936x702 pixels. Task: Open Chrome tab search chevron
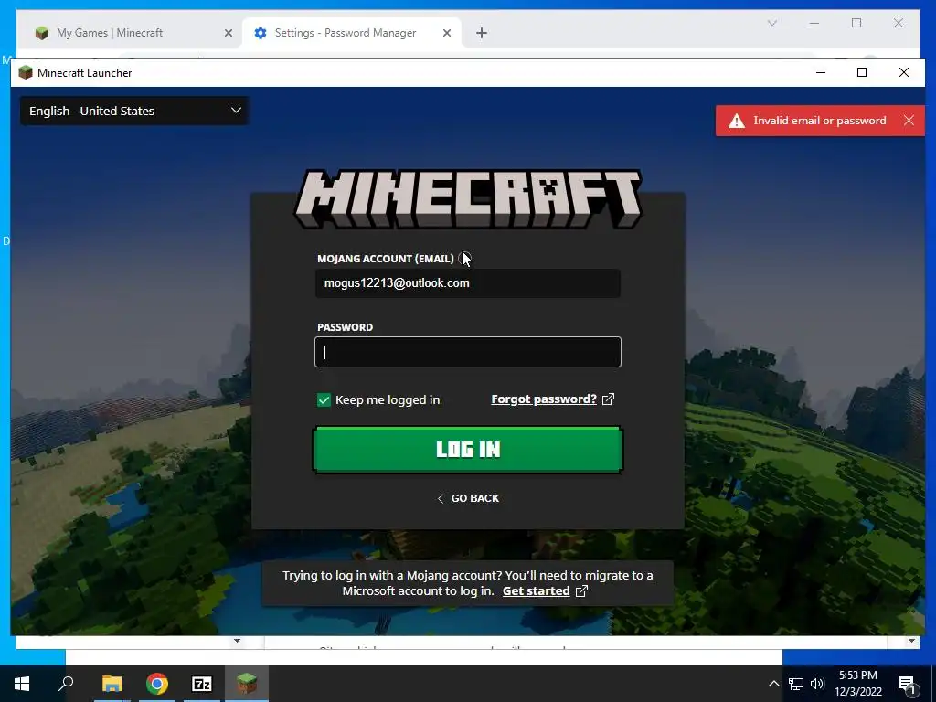click(771, 23)
